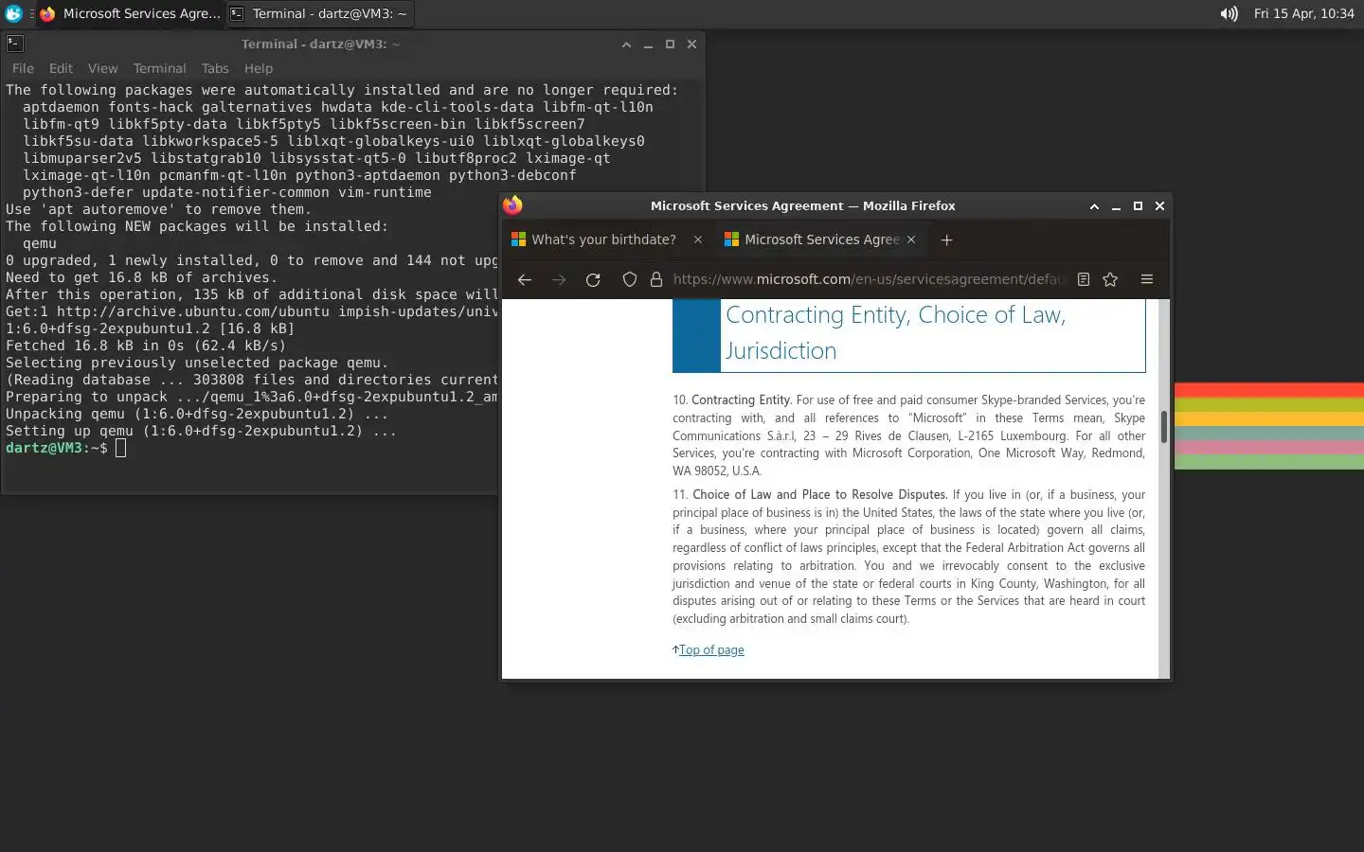Open the File menu in Terminal
This screenshot has height=852, width=1364.
23,68
